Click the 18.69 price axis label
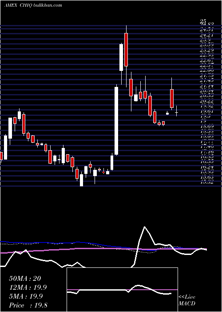The image size is (222, 312). pyautogui.click(x=206, y=126)
